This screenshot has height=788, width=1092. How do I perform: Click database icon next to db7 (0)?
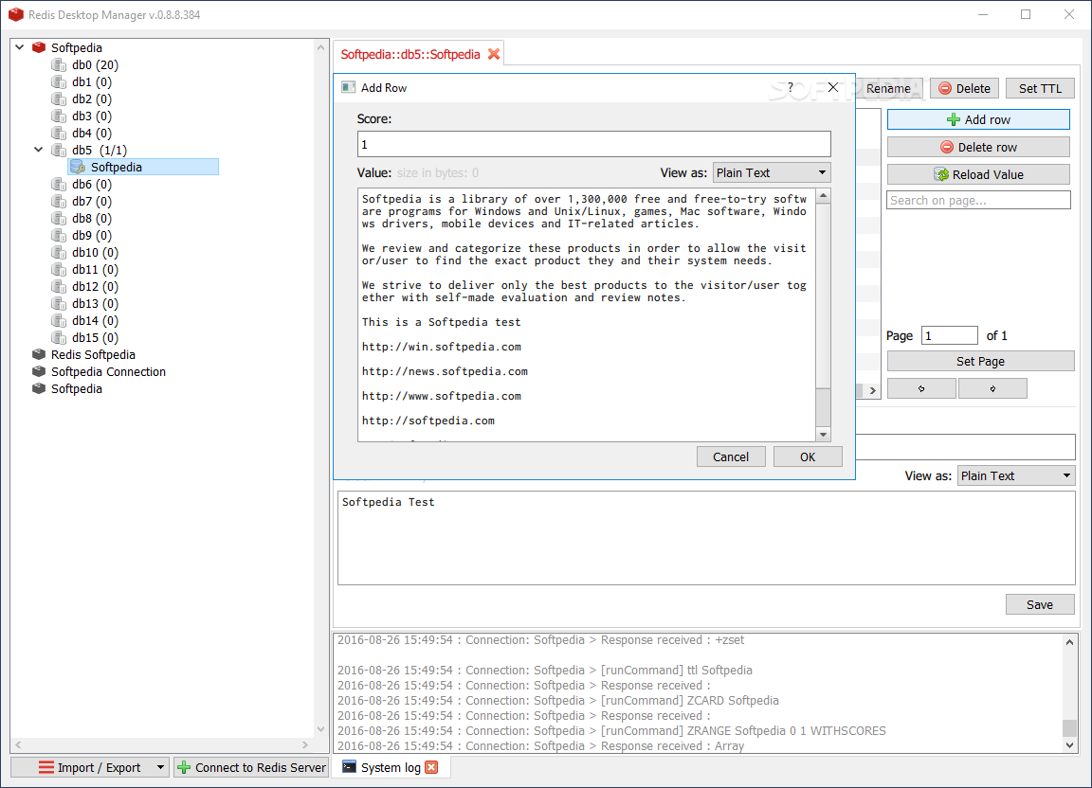pyautogui.click(x=59, y=201)
